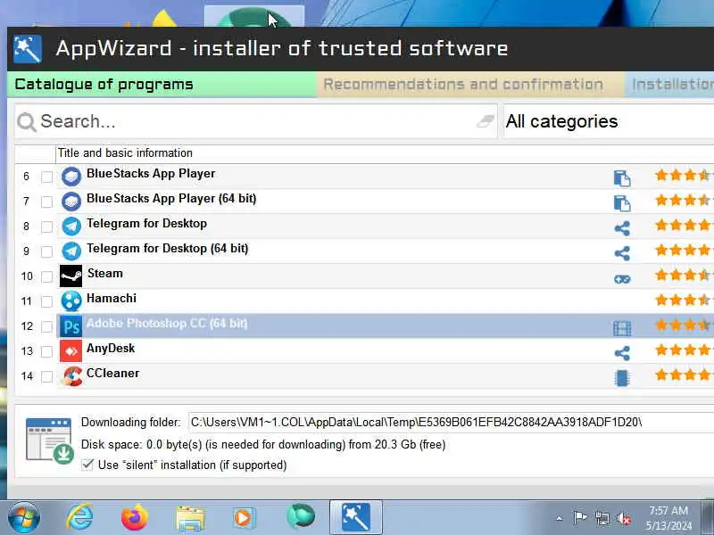Select the Steam checkbox
The height and width of the screenshot is (535, 714).
[46, 276]
